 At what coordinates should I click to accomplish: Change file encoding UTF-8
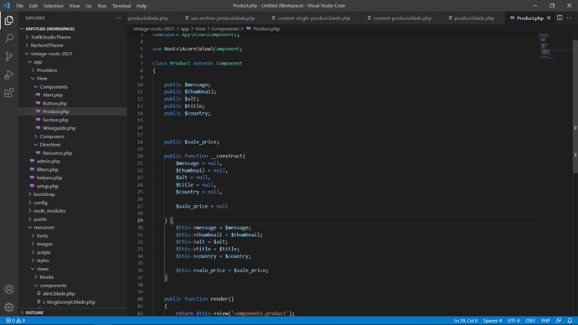click(513, 321)
